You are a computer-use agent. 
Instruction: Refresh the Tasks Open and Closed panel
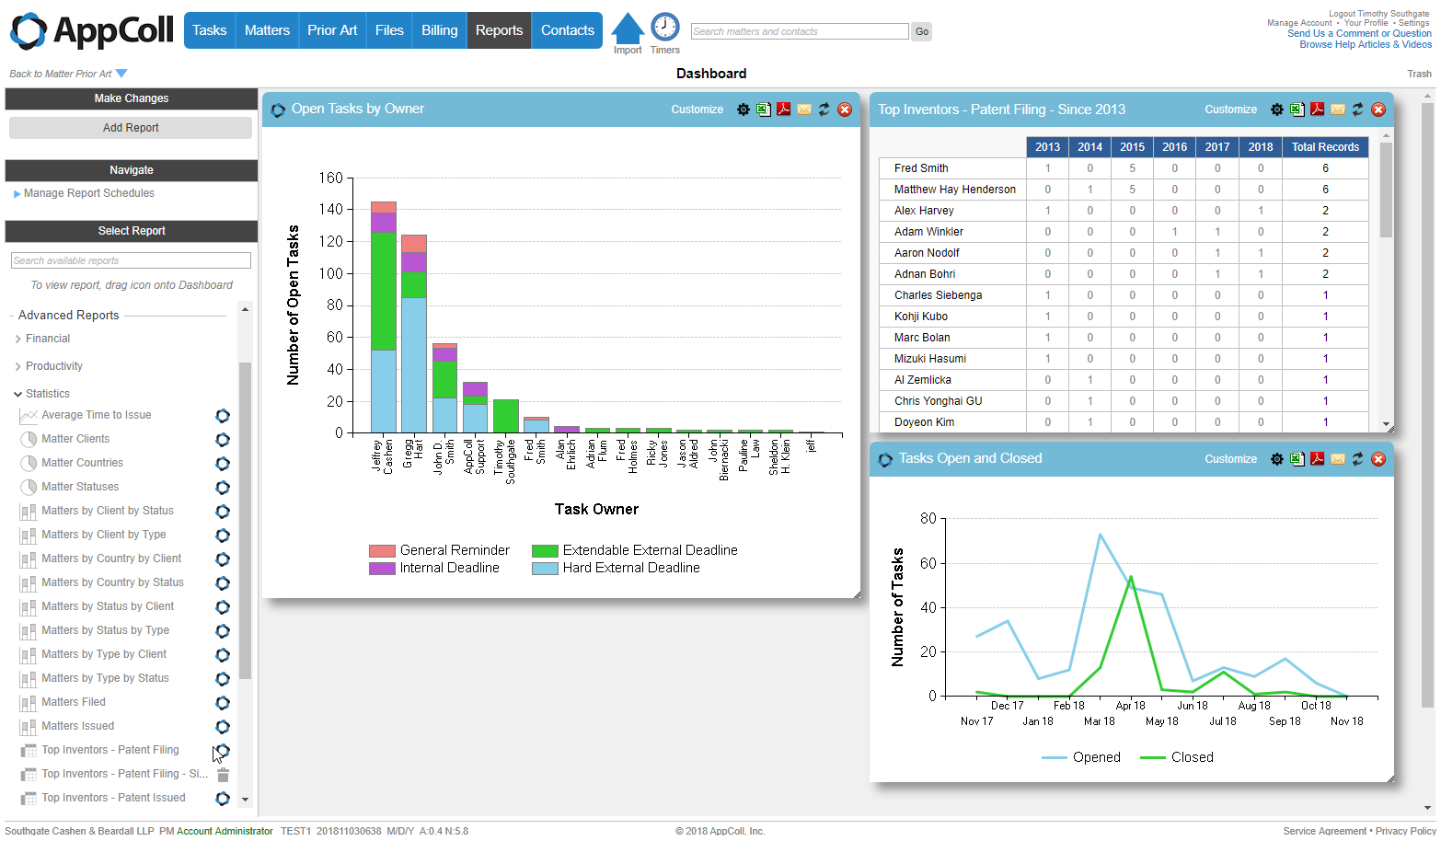1358,459
